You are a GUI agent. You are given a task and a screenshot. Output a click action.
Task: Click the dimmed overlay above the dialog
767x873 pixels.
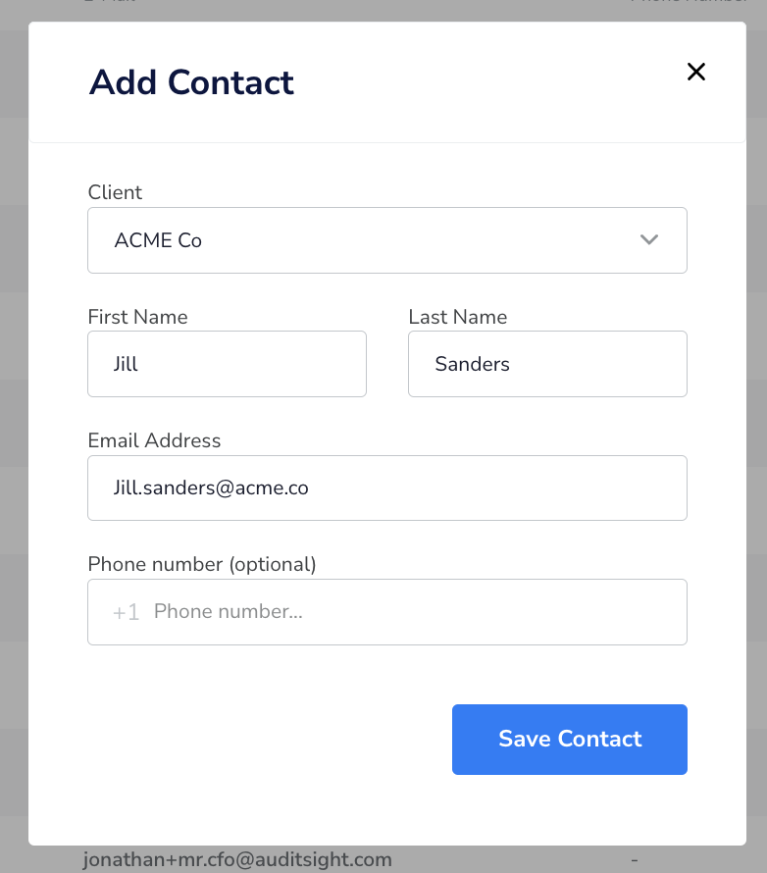coord(383,10)
